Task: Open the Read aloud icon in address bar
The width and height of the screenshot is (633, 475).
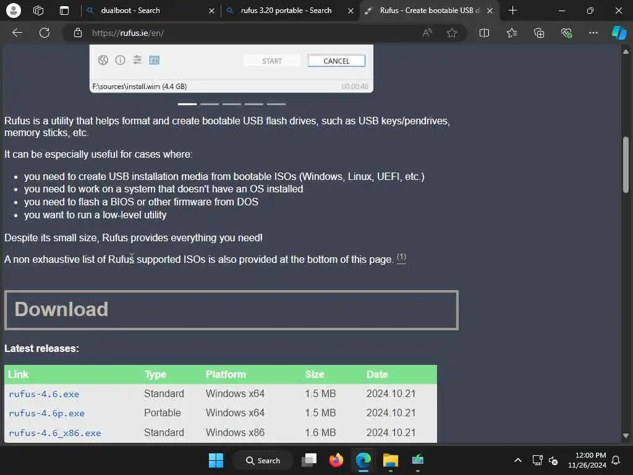Action: (x=427, y=33)
